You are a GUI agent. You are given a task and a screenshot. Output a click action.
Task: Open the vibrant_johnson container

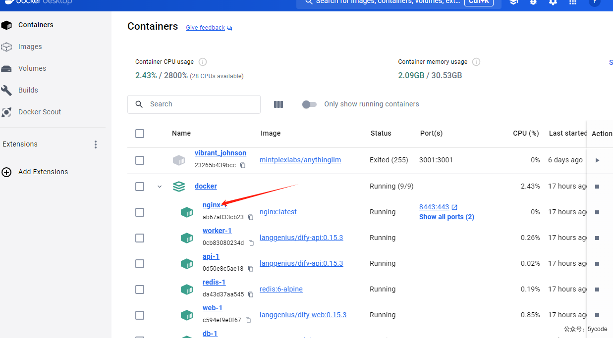coord(221,153)
